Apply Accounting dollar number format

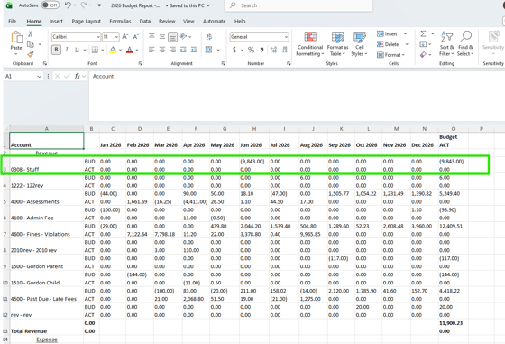coord(234,50)
